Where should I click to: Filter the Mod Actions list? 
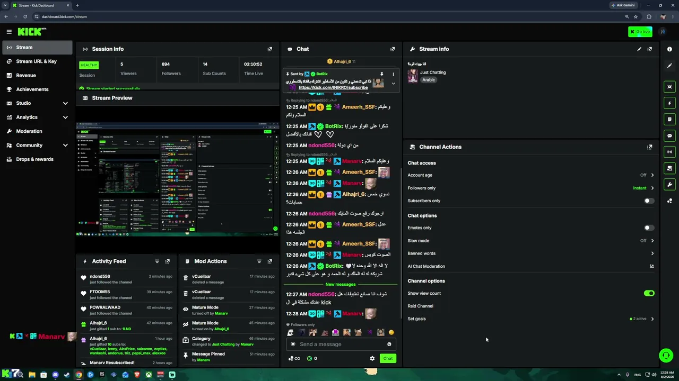(x=259, y=261)
